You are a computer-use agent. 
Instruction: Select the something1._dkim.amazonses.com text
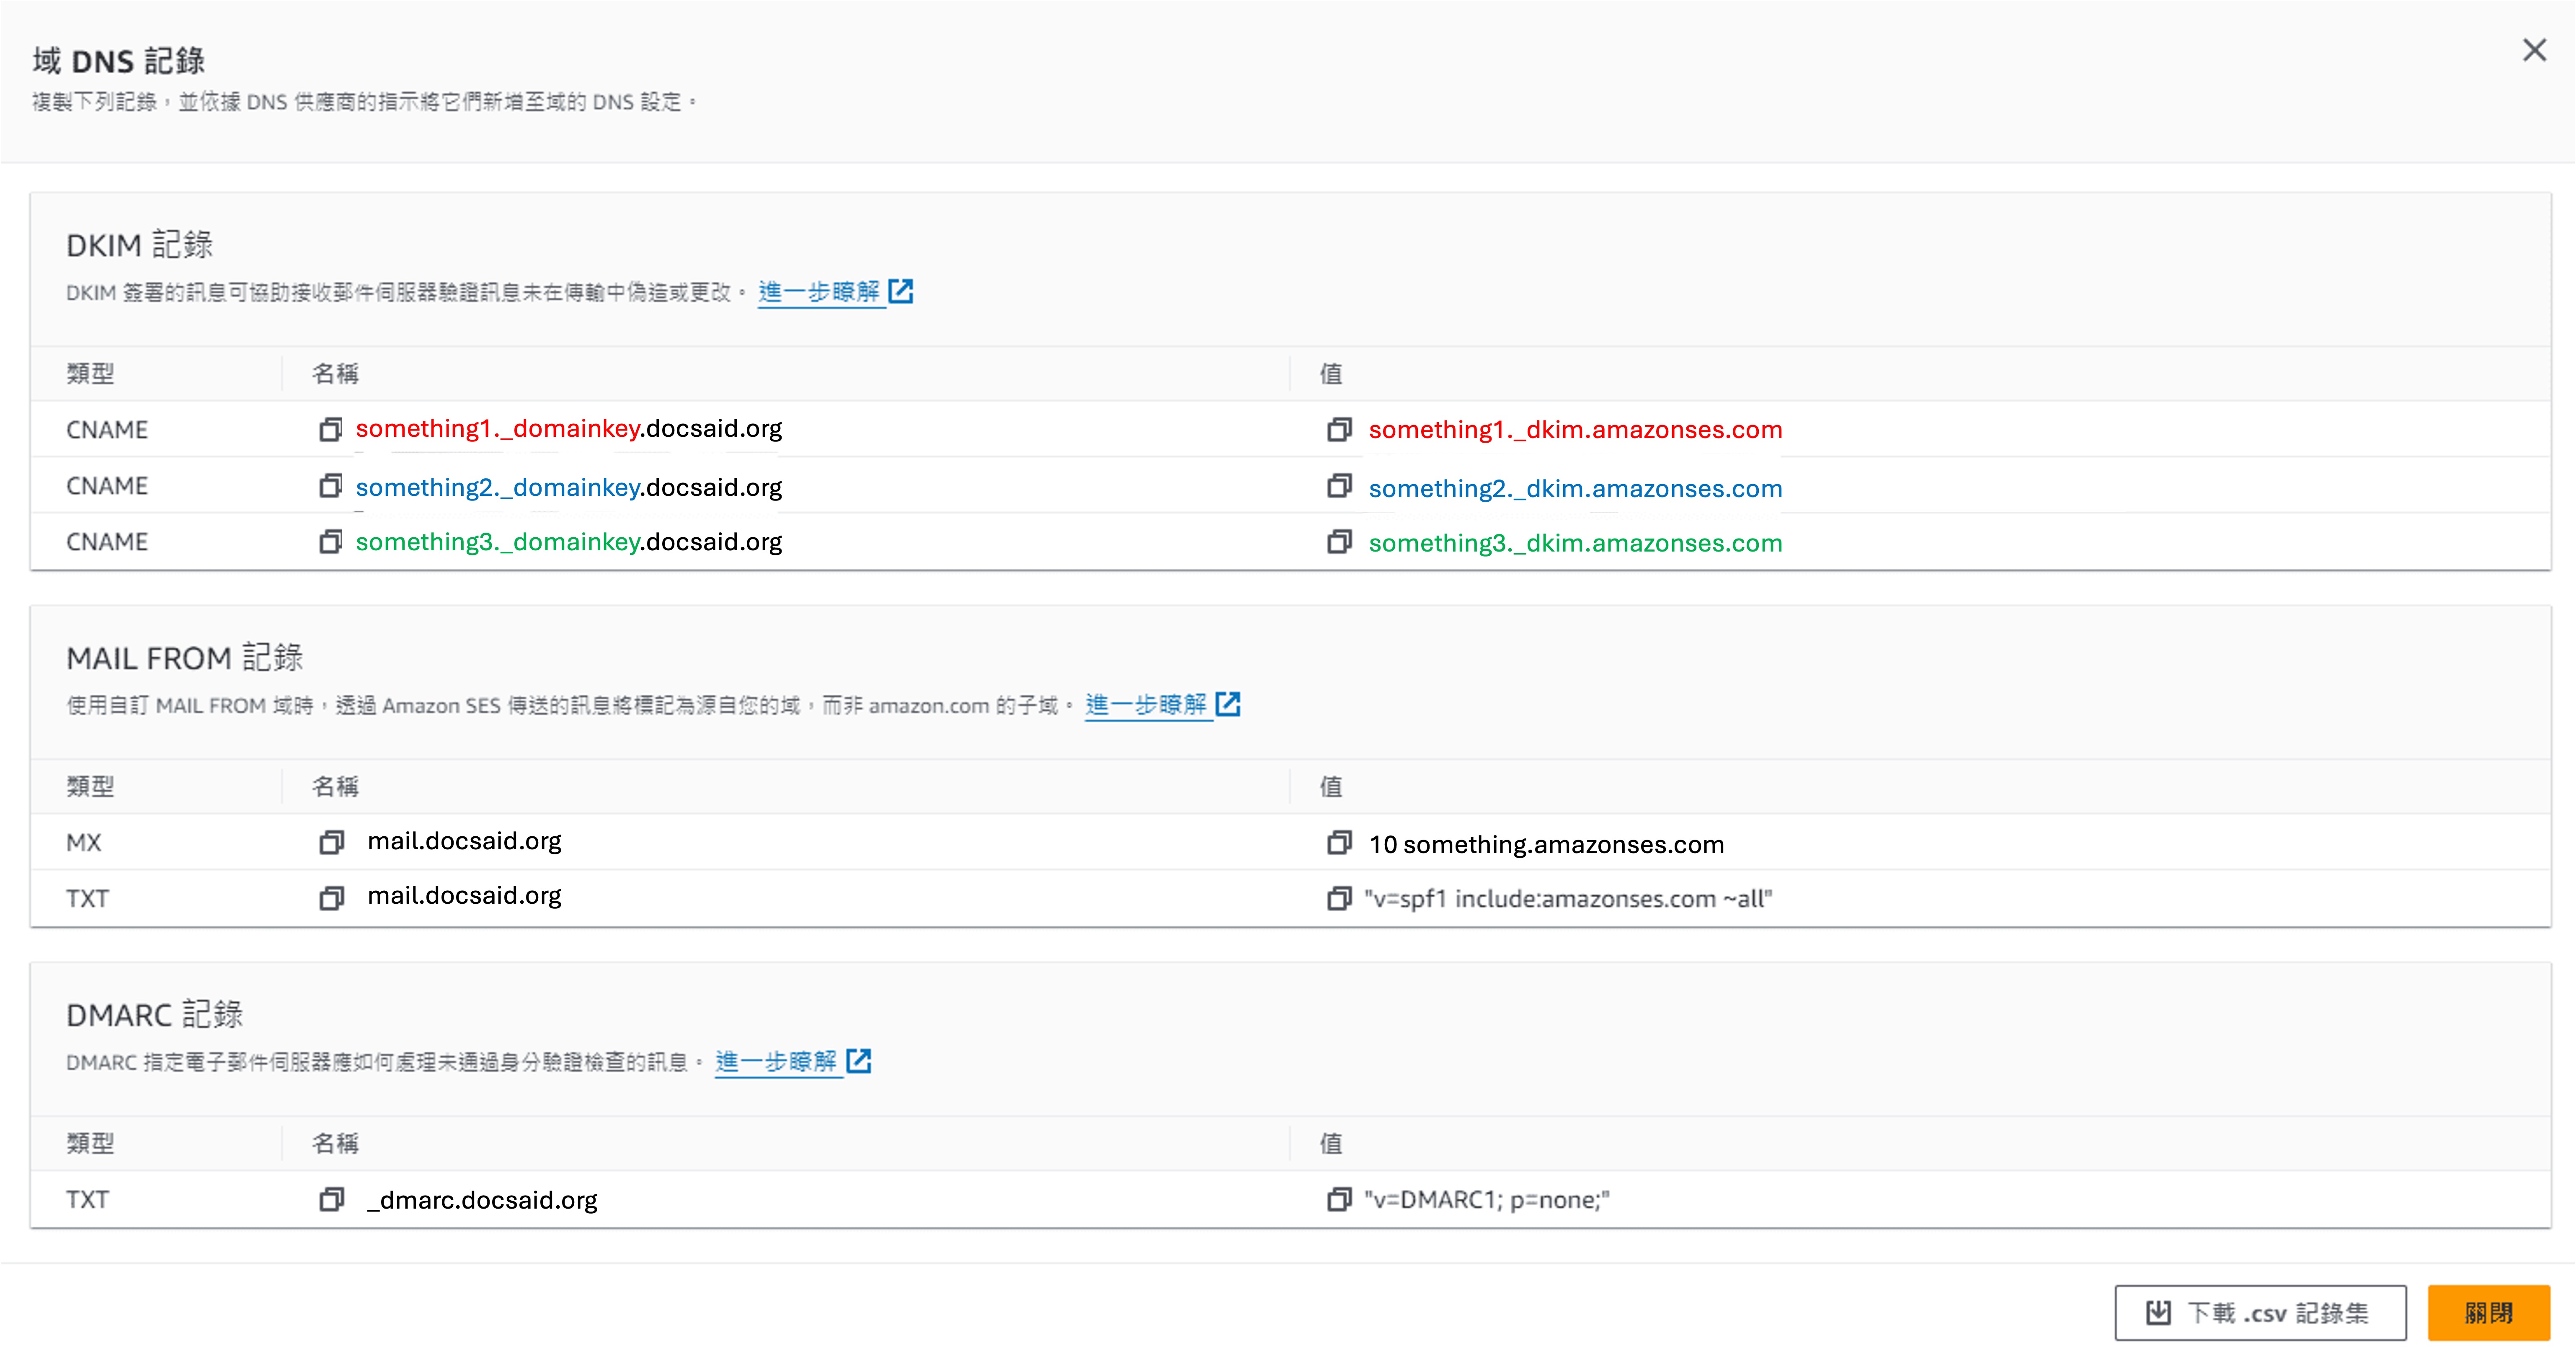[x=1575, y=430]
